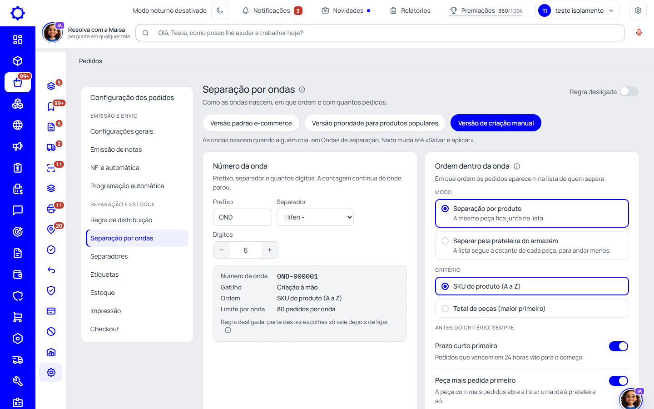The width and height of the screenshot is (654, 409).
Task: Click info icon next to Ordem dentro da onda
Action: [x=517, y=166]
